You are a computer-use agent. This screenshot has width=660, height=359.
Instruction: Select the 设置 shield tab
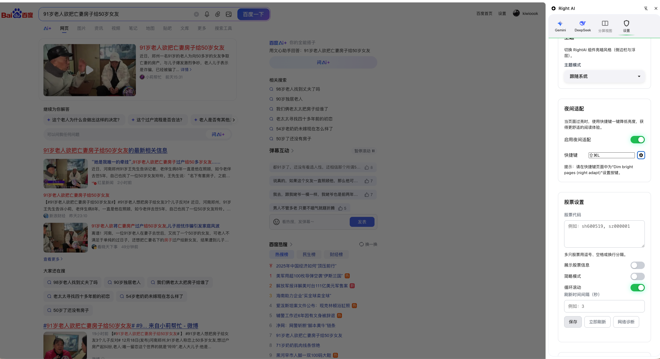[x=626, y=26]
